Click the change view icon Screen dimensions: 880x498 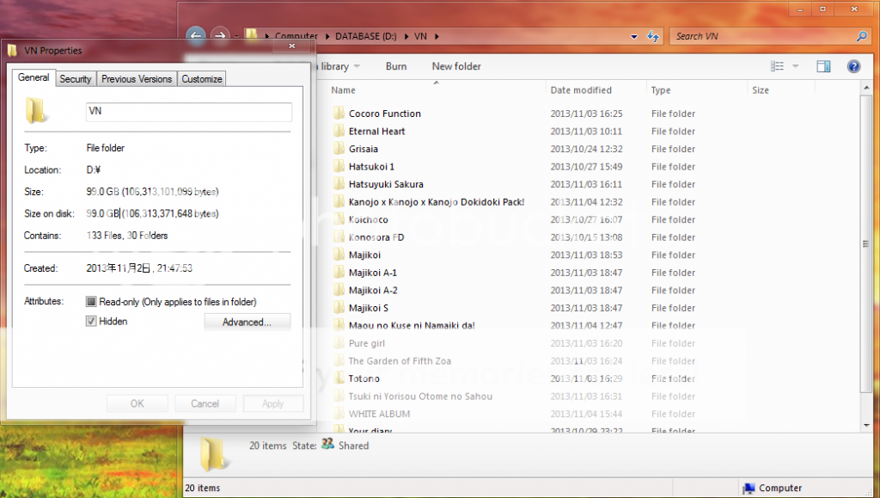point(778,66)
